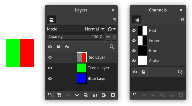Select the Red Layer name
The image size is (192, 106).
(96, 57)
